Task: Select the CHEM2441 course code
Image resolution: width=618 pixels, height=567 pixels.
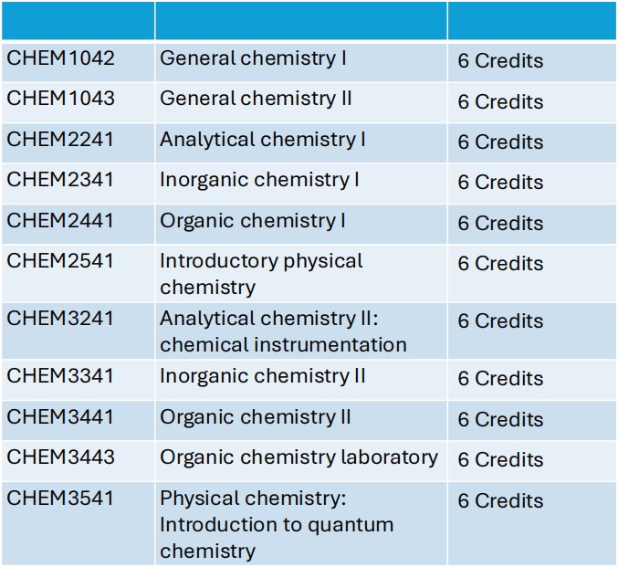Action: [61, 221]
